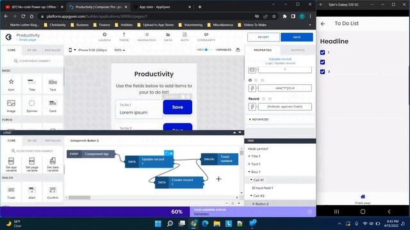Open File Explorer from the taskbar

[x=217, y=224]
